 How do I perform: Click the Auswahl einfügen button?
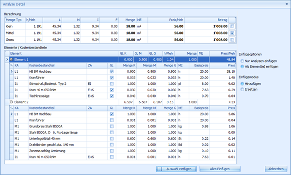[x=176, y=169]
